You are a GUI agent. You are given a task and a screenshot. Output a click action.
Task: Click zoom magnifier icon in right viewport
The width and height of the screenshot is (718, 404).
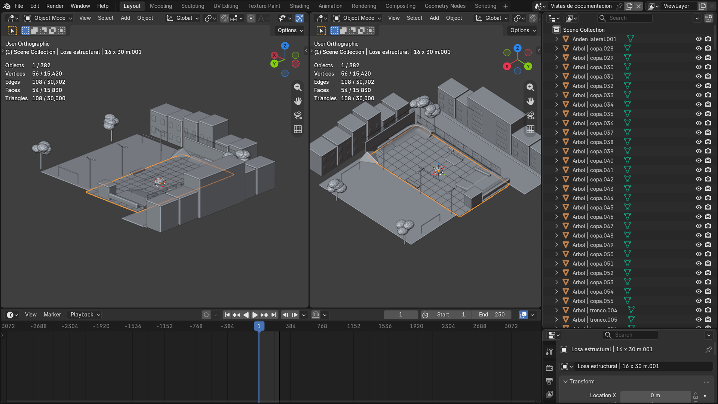(x=530, y=87)
